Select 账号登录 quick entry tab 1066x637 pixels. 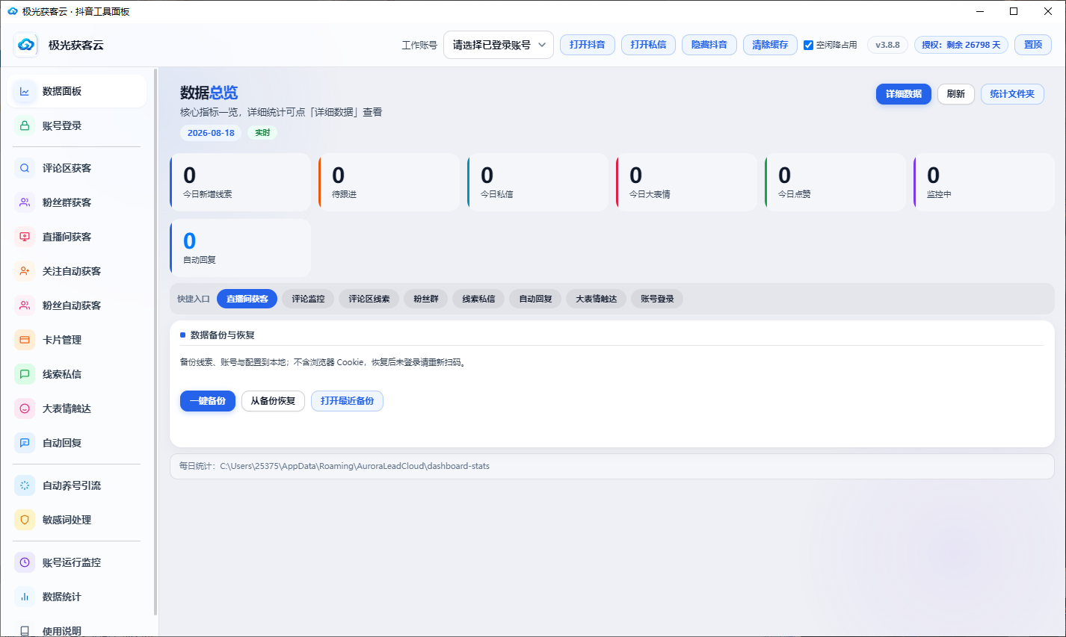pyautogui.click(x=657, y=299)
